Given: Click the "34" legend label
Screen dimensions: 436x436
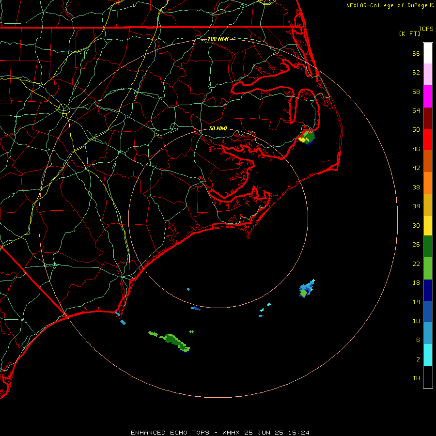Looking at the screenshot, I should click(x=416, y=206).
